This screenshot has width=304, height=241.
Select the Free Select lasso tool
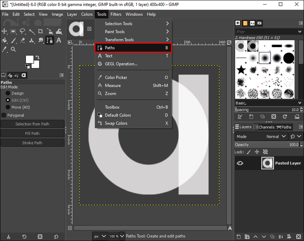pyautogui.click(x=22, y=31)
